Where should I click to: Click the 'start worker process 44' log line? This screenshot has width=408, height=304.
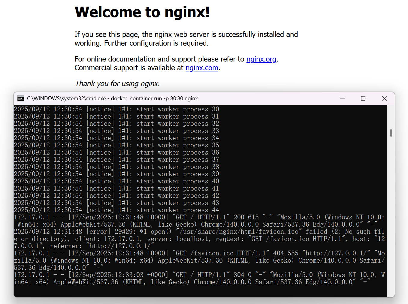click(116, 210)
